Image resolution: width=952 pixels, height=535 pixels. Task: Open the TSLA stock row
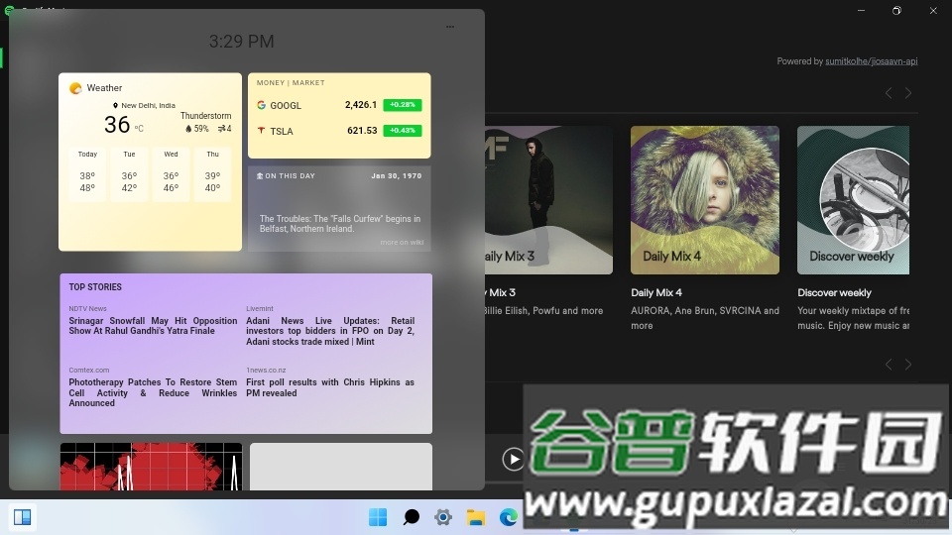(339, 131)
